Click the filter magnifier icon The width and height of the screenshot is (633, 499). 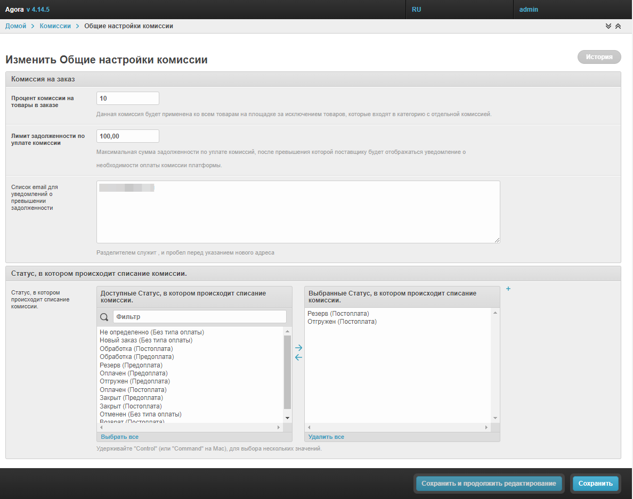click(104, 317)
